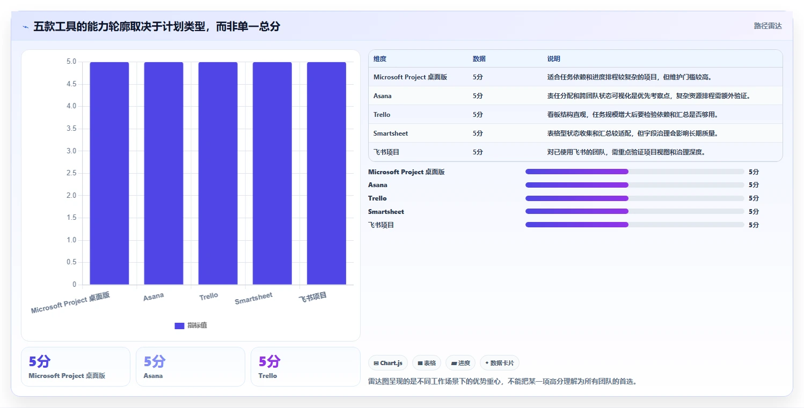Click the description starting 看板结构直观
Viewport: 804px width, 408px height.
(x=633, y=115)
